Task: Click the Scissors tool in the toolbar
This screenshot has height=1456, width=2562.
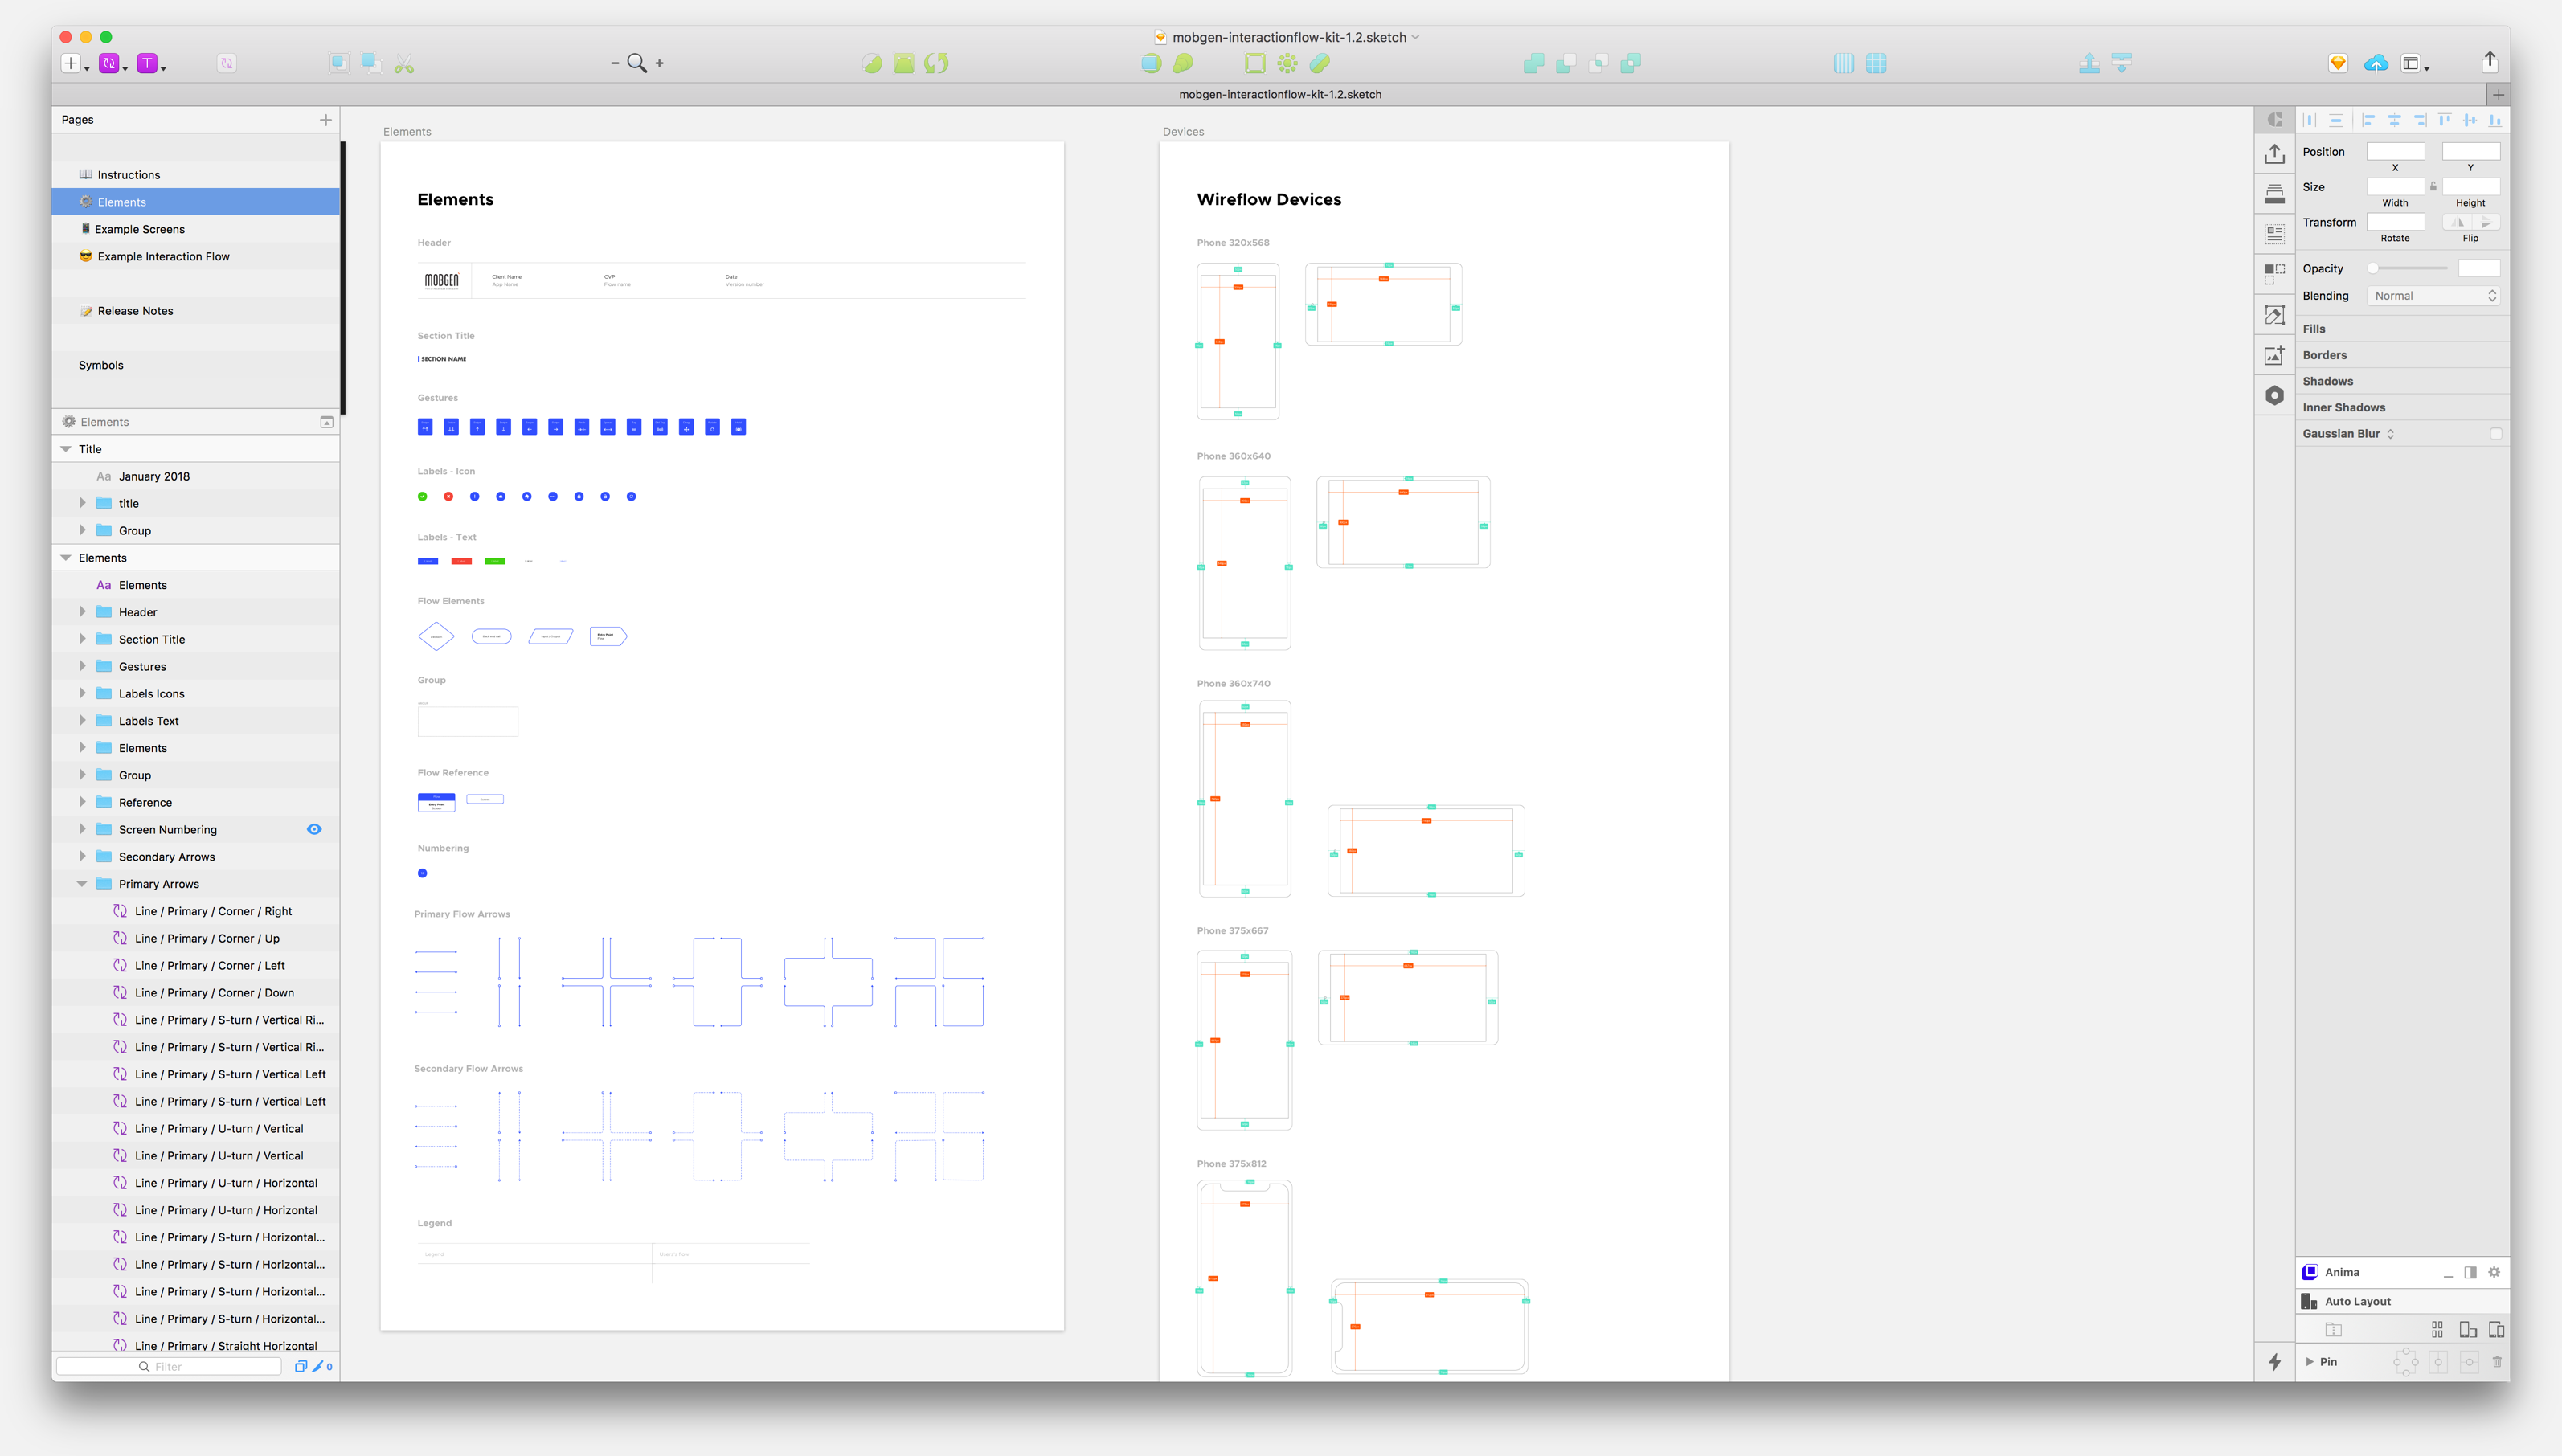Action: tap(404, 62)
